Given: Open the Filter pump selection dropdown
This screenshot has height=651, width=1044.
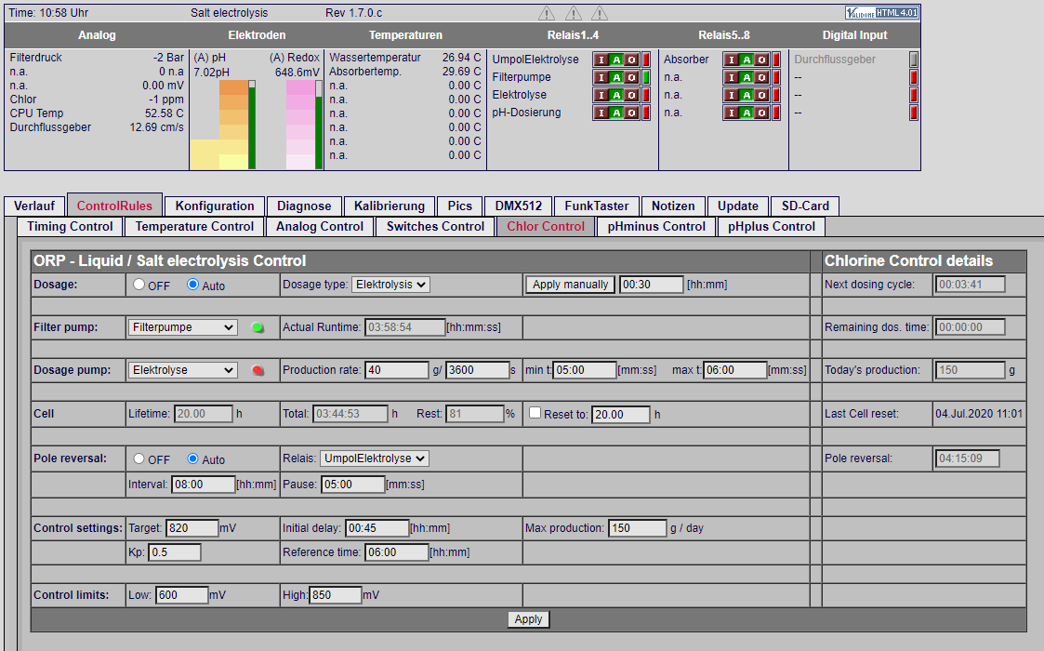Looking at the screenshot, I should tap(182, 327).
